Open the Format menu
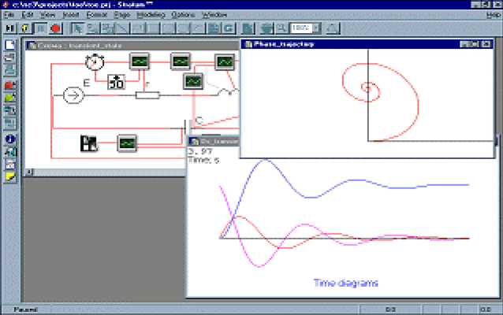 96,15
